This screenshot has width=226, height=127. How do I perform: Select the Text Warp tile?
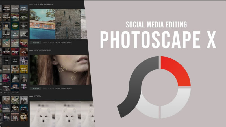pos(15,61)
